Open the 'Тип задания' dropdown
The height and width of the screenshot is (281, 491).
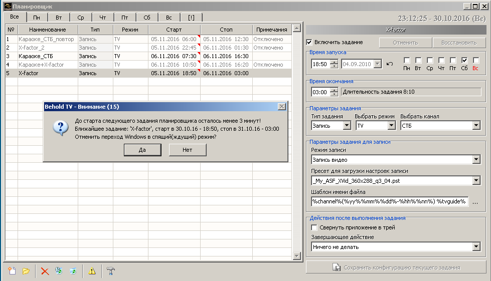pos(347,125)
